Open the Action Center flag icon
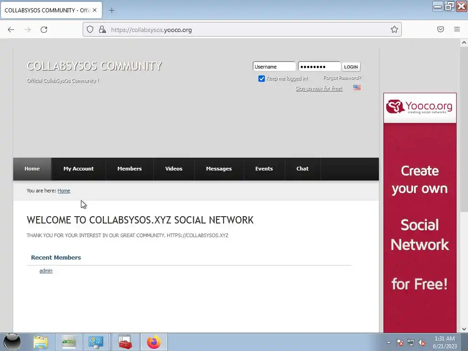The width and height of the screenshot is (468, 351). click(400, 342)
